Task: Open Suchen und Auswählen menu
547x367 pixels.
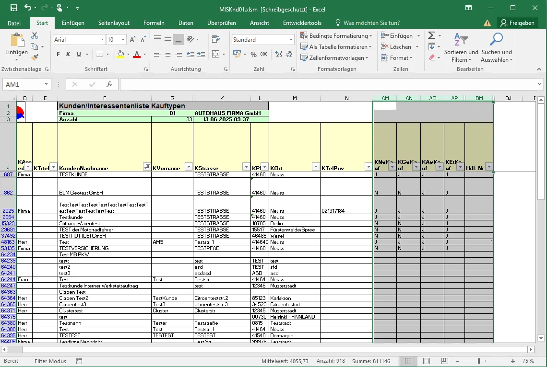Action: pyautogui.click(x=497, y=48)
